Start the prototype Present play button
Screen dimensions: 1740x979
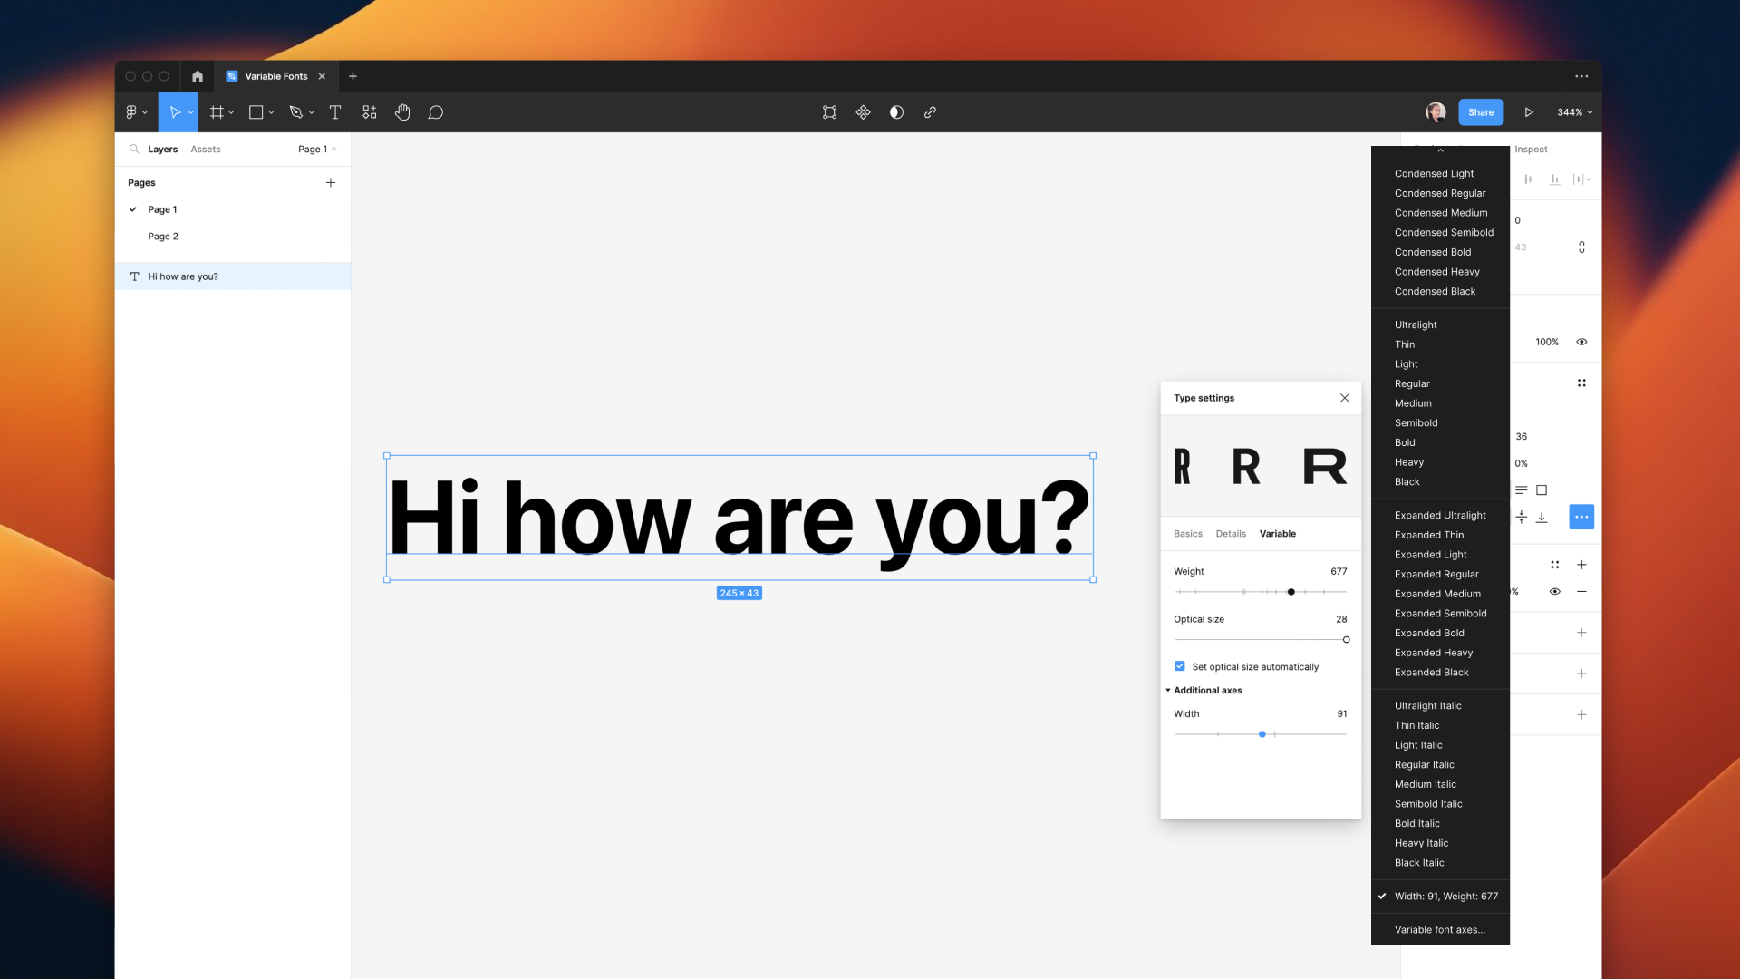[1529, 112]
